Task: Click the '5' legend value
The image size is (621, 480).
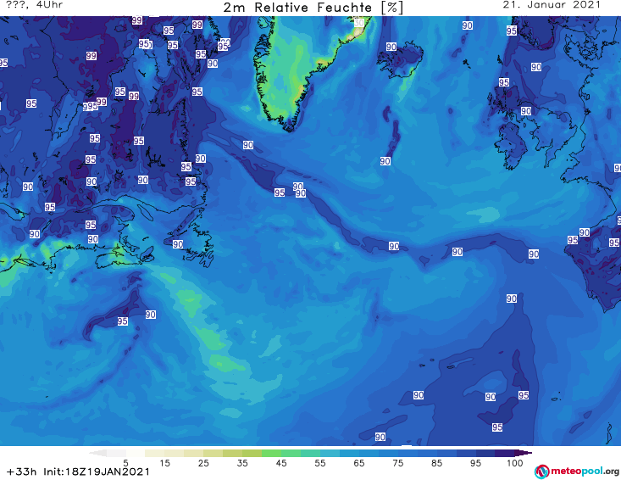Action: click(x=125, y=462)
